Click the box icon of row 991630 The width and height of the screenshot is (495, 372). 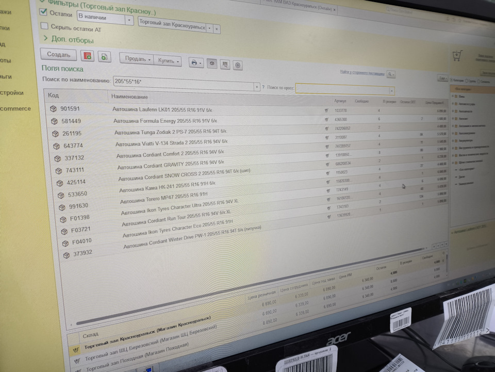[62, 207]
